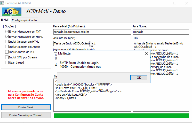
Task: Click the 'SMTP Error: Unable to Login.' text
Action: point(79,63)
